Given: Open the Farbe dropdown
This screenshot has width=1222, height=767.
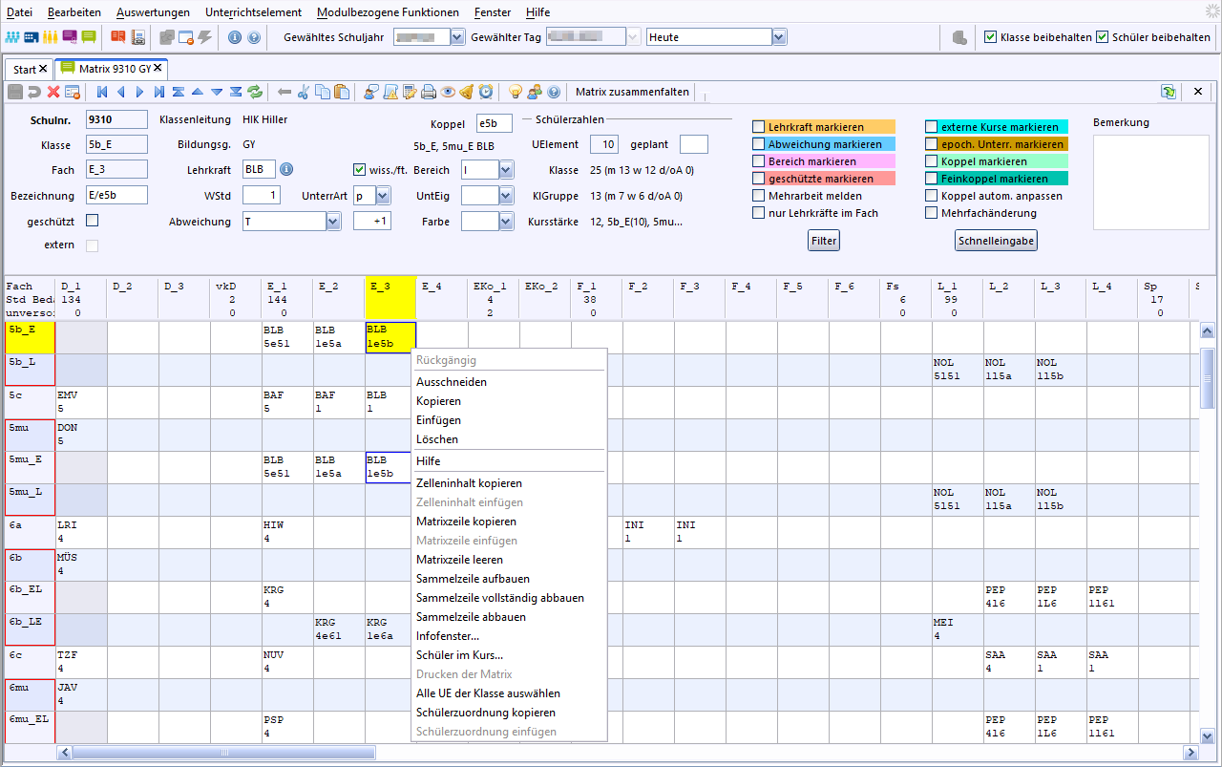Looking at the screenshot, I should (506, 222).
